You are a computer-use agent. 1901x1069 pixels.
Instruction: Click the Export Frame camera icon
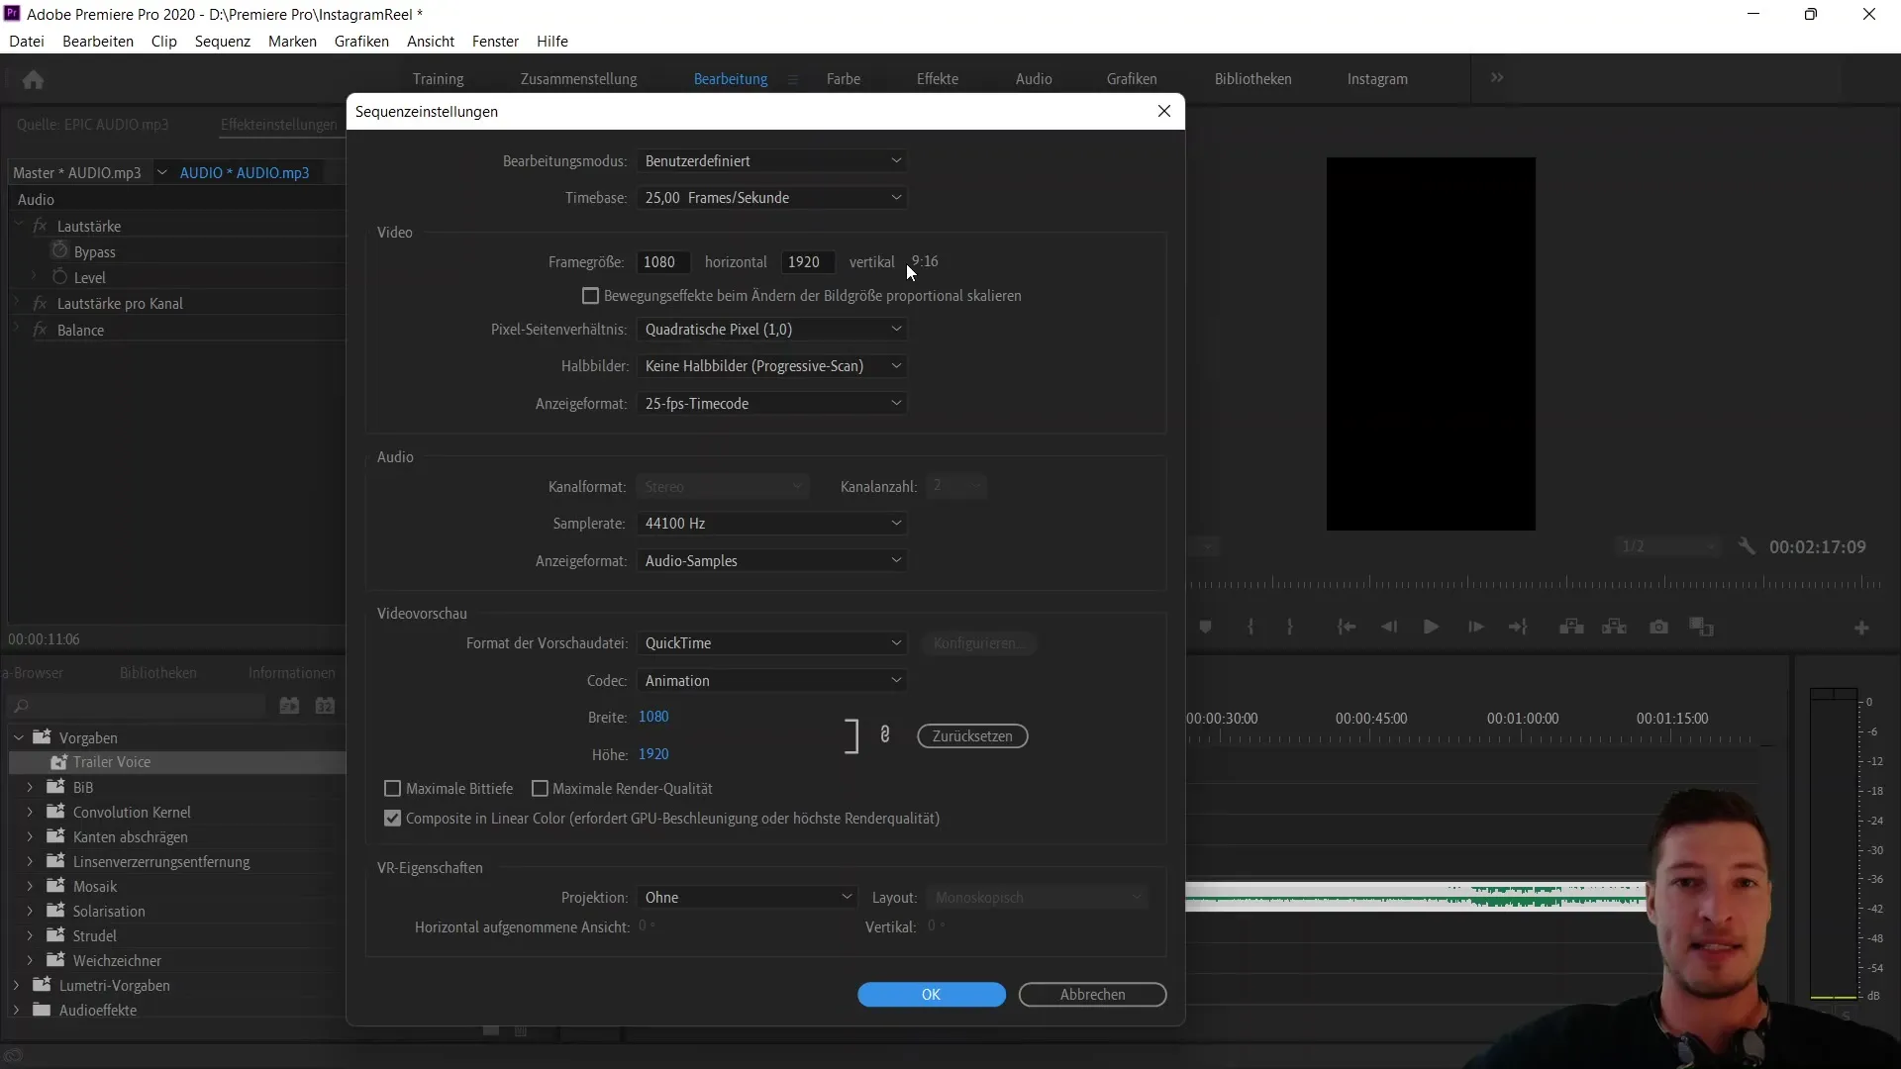(1658, 628)
